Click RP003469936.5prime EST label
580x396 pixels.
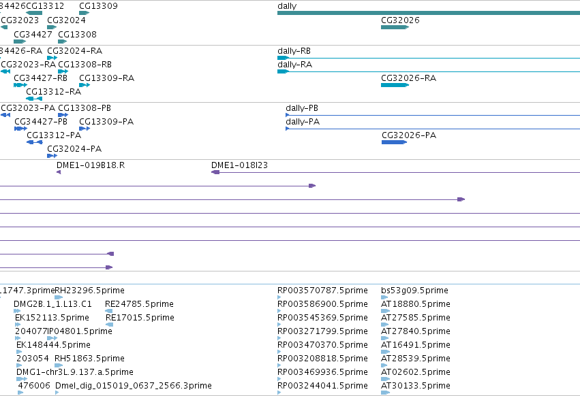pos(322,372)
